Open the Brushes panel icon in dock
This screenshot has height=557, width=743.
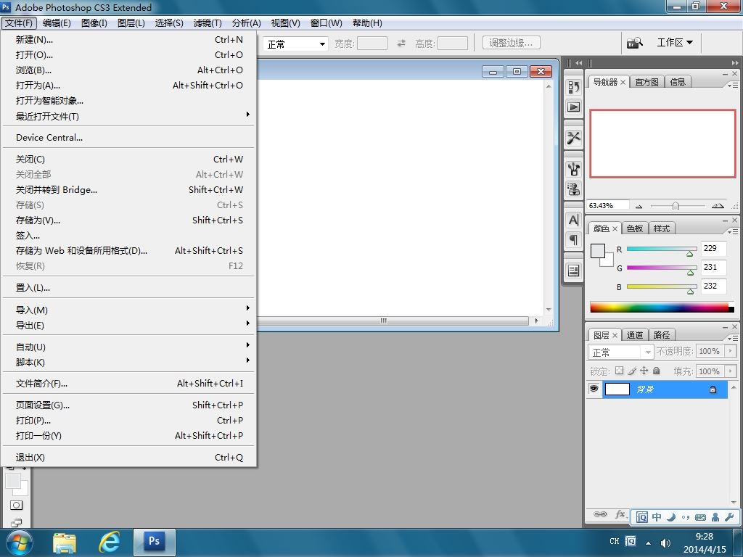point(573,169)
